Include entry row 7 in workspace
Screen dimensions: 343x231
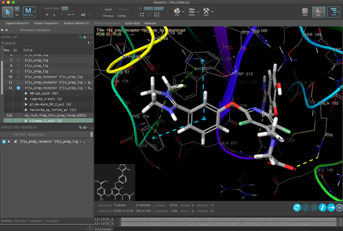(18, 60)
